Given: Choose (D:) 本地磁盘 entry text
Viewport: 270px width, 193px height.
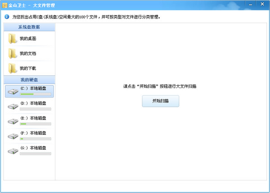Looking at the screenshot, I should tap(33, 103).
